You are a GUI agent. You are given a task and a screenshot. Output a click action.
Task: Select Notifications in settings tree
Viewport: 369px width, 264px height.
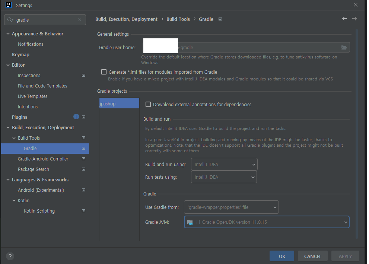[x=31, y=44]
